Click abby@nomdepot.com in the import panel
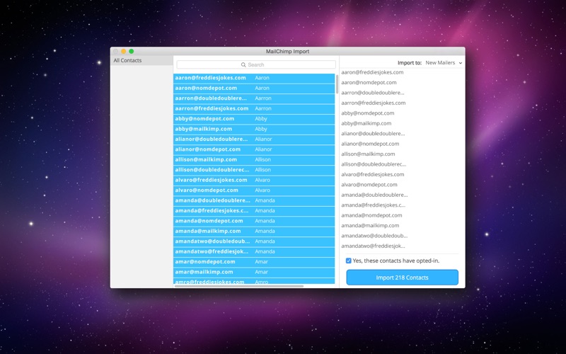 coord(368,113)
